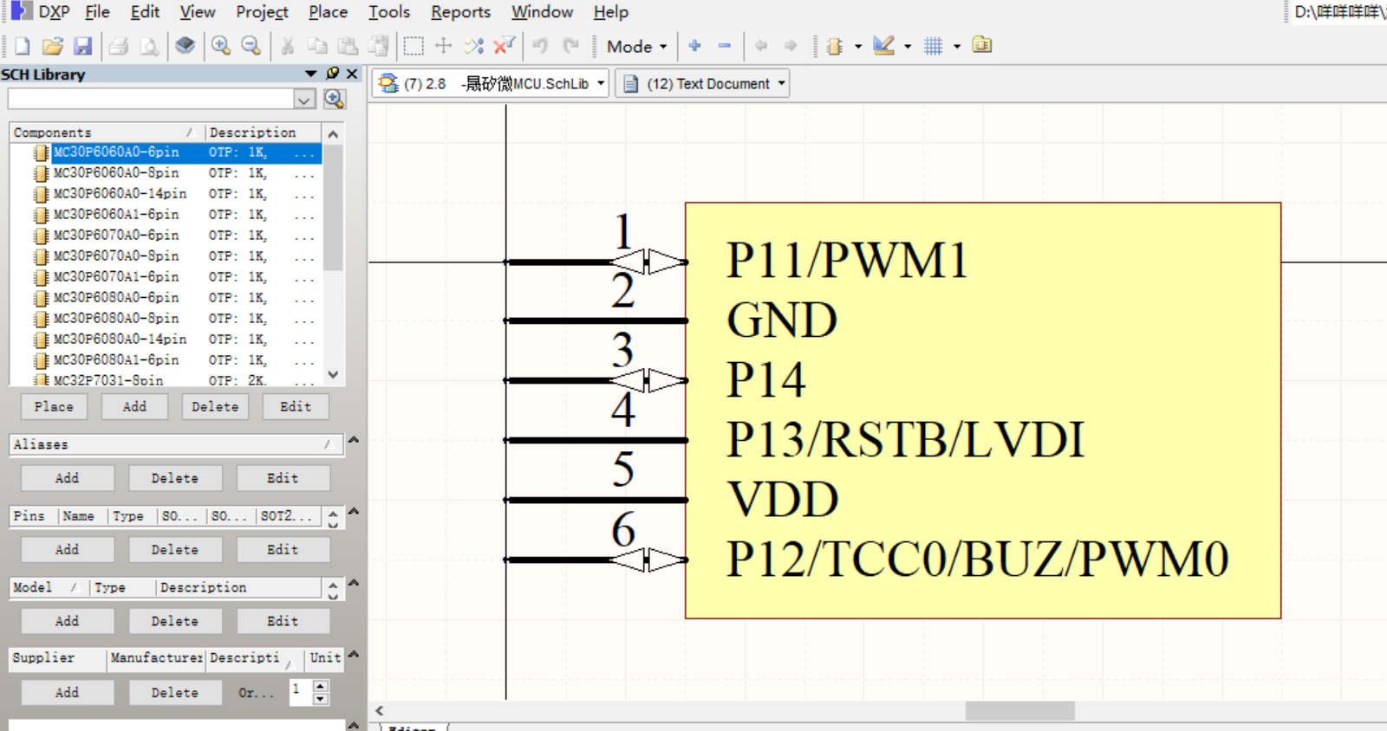The height and width of the screenshot is (731, 1387).
Task: Open the Text Document dropdown
Action: (x=781, y=84)
